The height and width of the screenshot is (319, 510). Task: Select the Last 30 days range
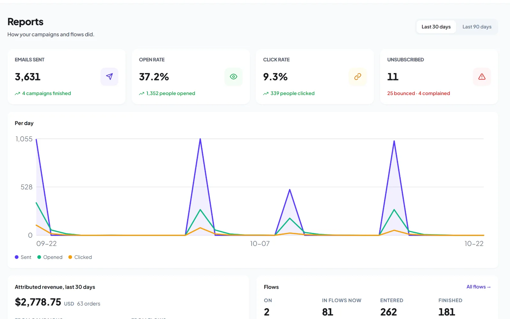tap(436, 27)
